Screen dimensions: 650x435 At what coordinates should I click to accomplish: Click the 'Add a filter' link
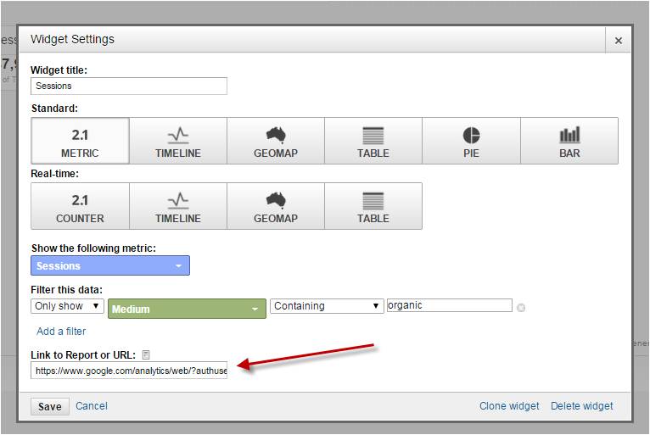tap(61, 332)
